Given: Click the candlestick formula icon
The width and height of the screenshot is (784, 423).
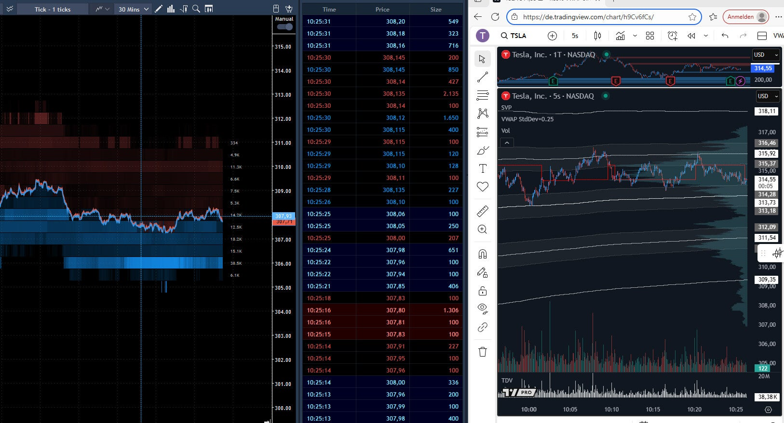Looking at the screenshot, I should [183, 9].
